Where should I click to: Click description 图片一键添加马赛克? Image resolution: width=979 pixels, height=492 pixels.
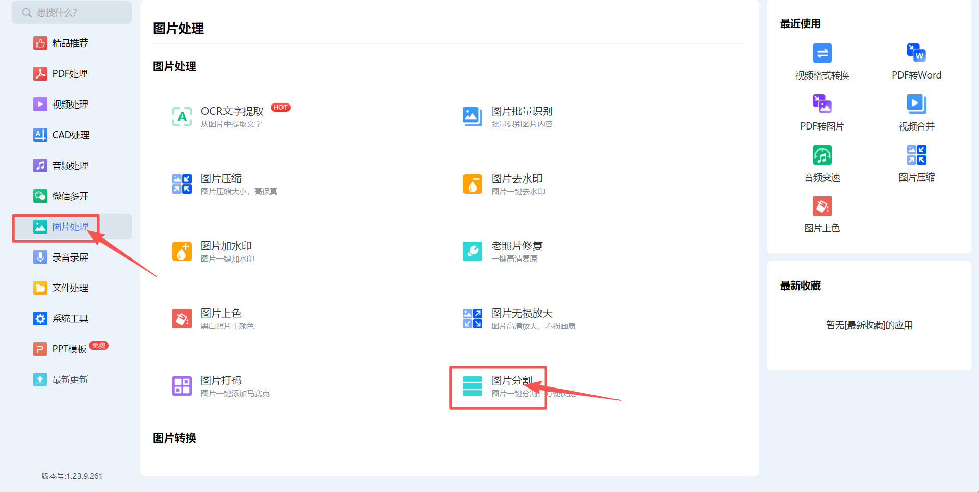coord(235,394)
